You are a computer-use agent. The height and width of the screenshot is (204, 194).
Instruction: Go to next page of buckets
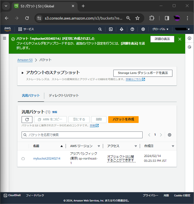point(161,135)
